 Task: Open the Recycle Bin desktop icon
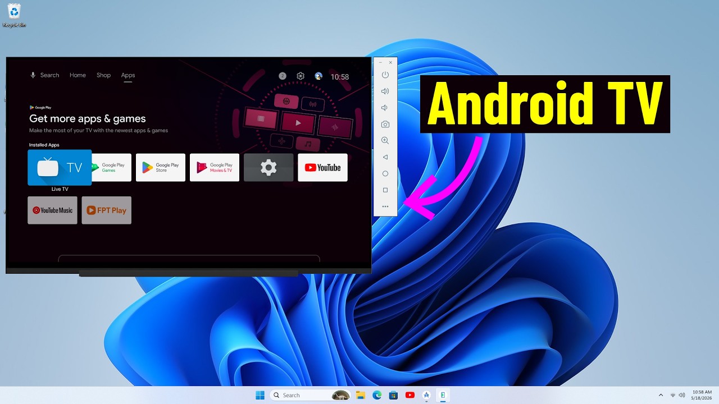click(x=14, y=15)
